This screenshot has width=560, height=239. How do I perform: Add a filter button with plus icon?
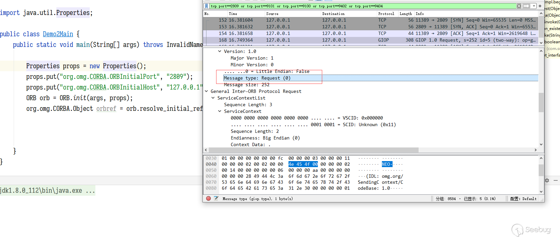pos(540,6)
